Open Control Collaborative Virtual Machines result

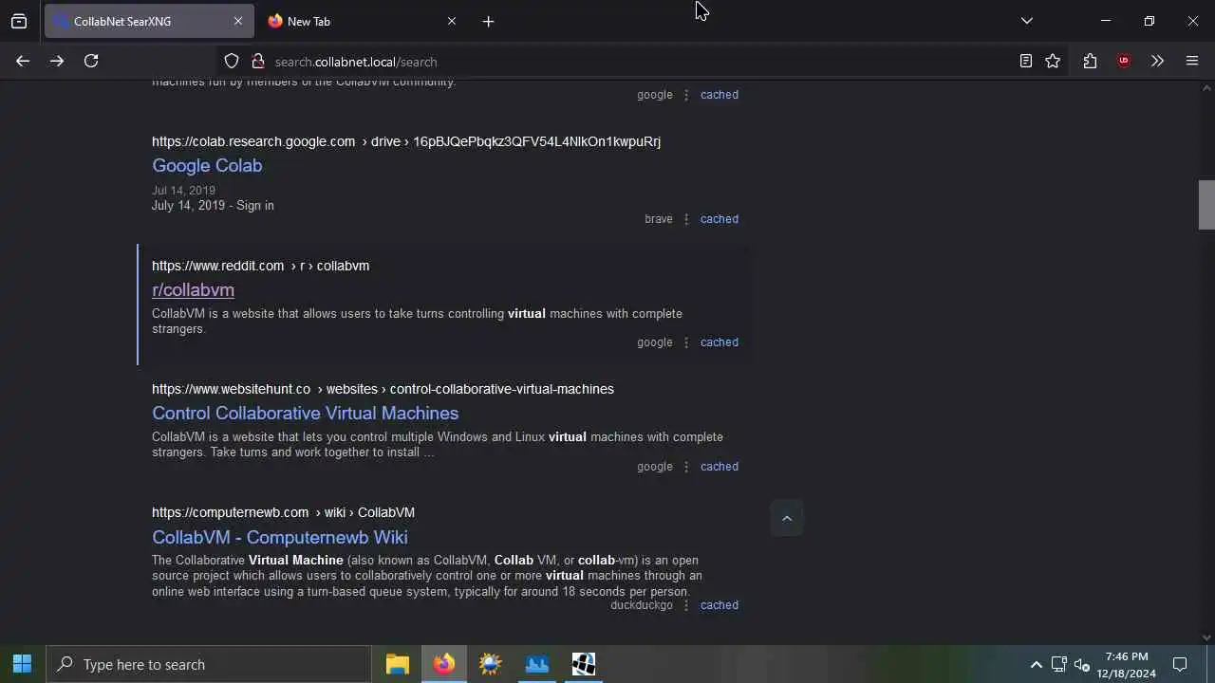click(305, 413)
